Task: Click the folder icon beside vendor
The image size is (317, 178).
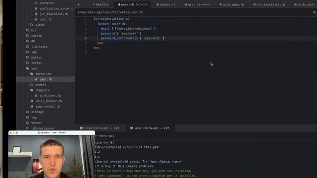Action: coord(28,123)
